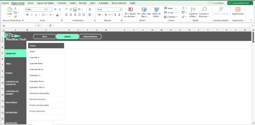This screenshot has width=255, height=125.
Task: Expand the formula bar
Action: pos(252,26)
